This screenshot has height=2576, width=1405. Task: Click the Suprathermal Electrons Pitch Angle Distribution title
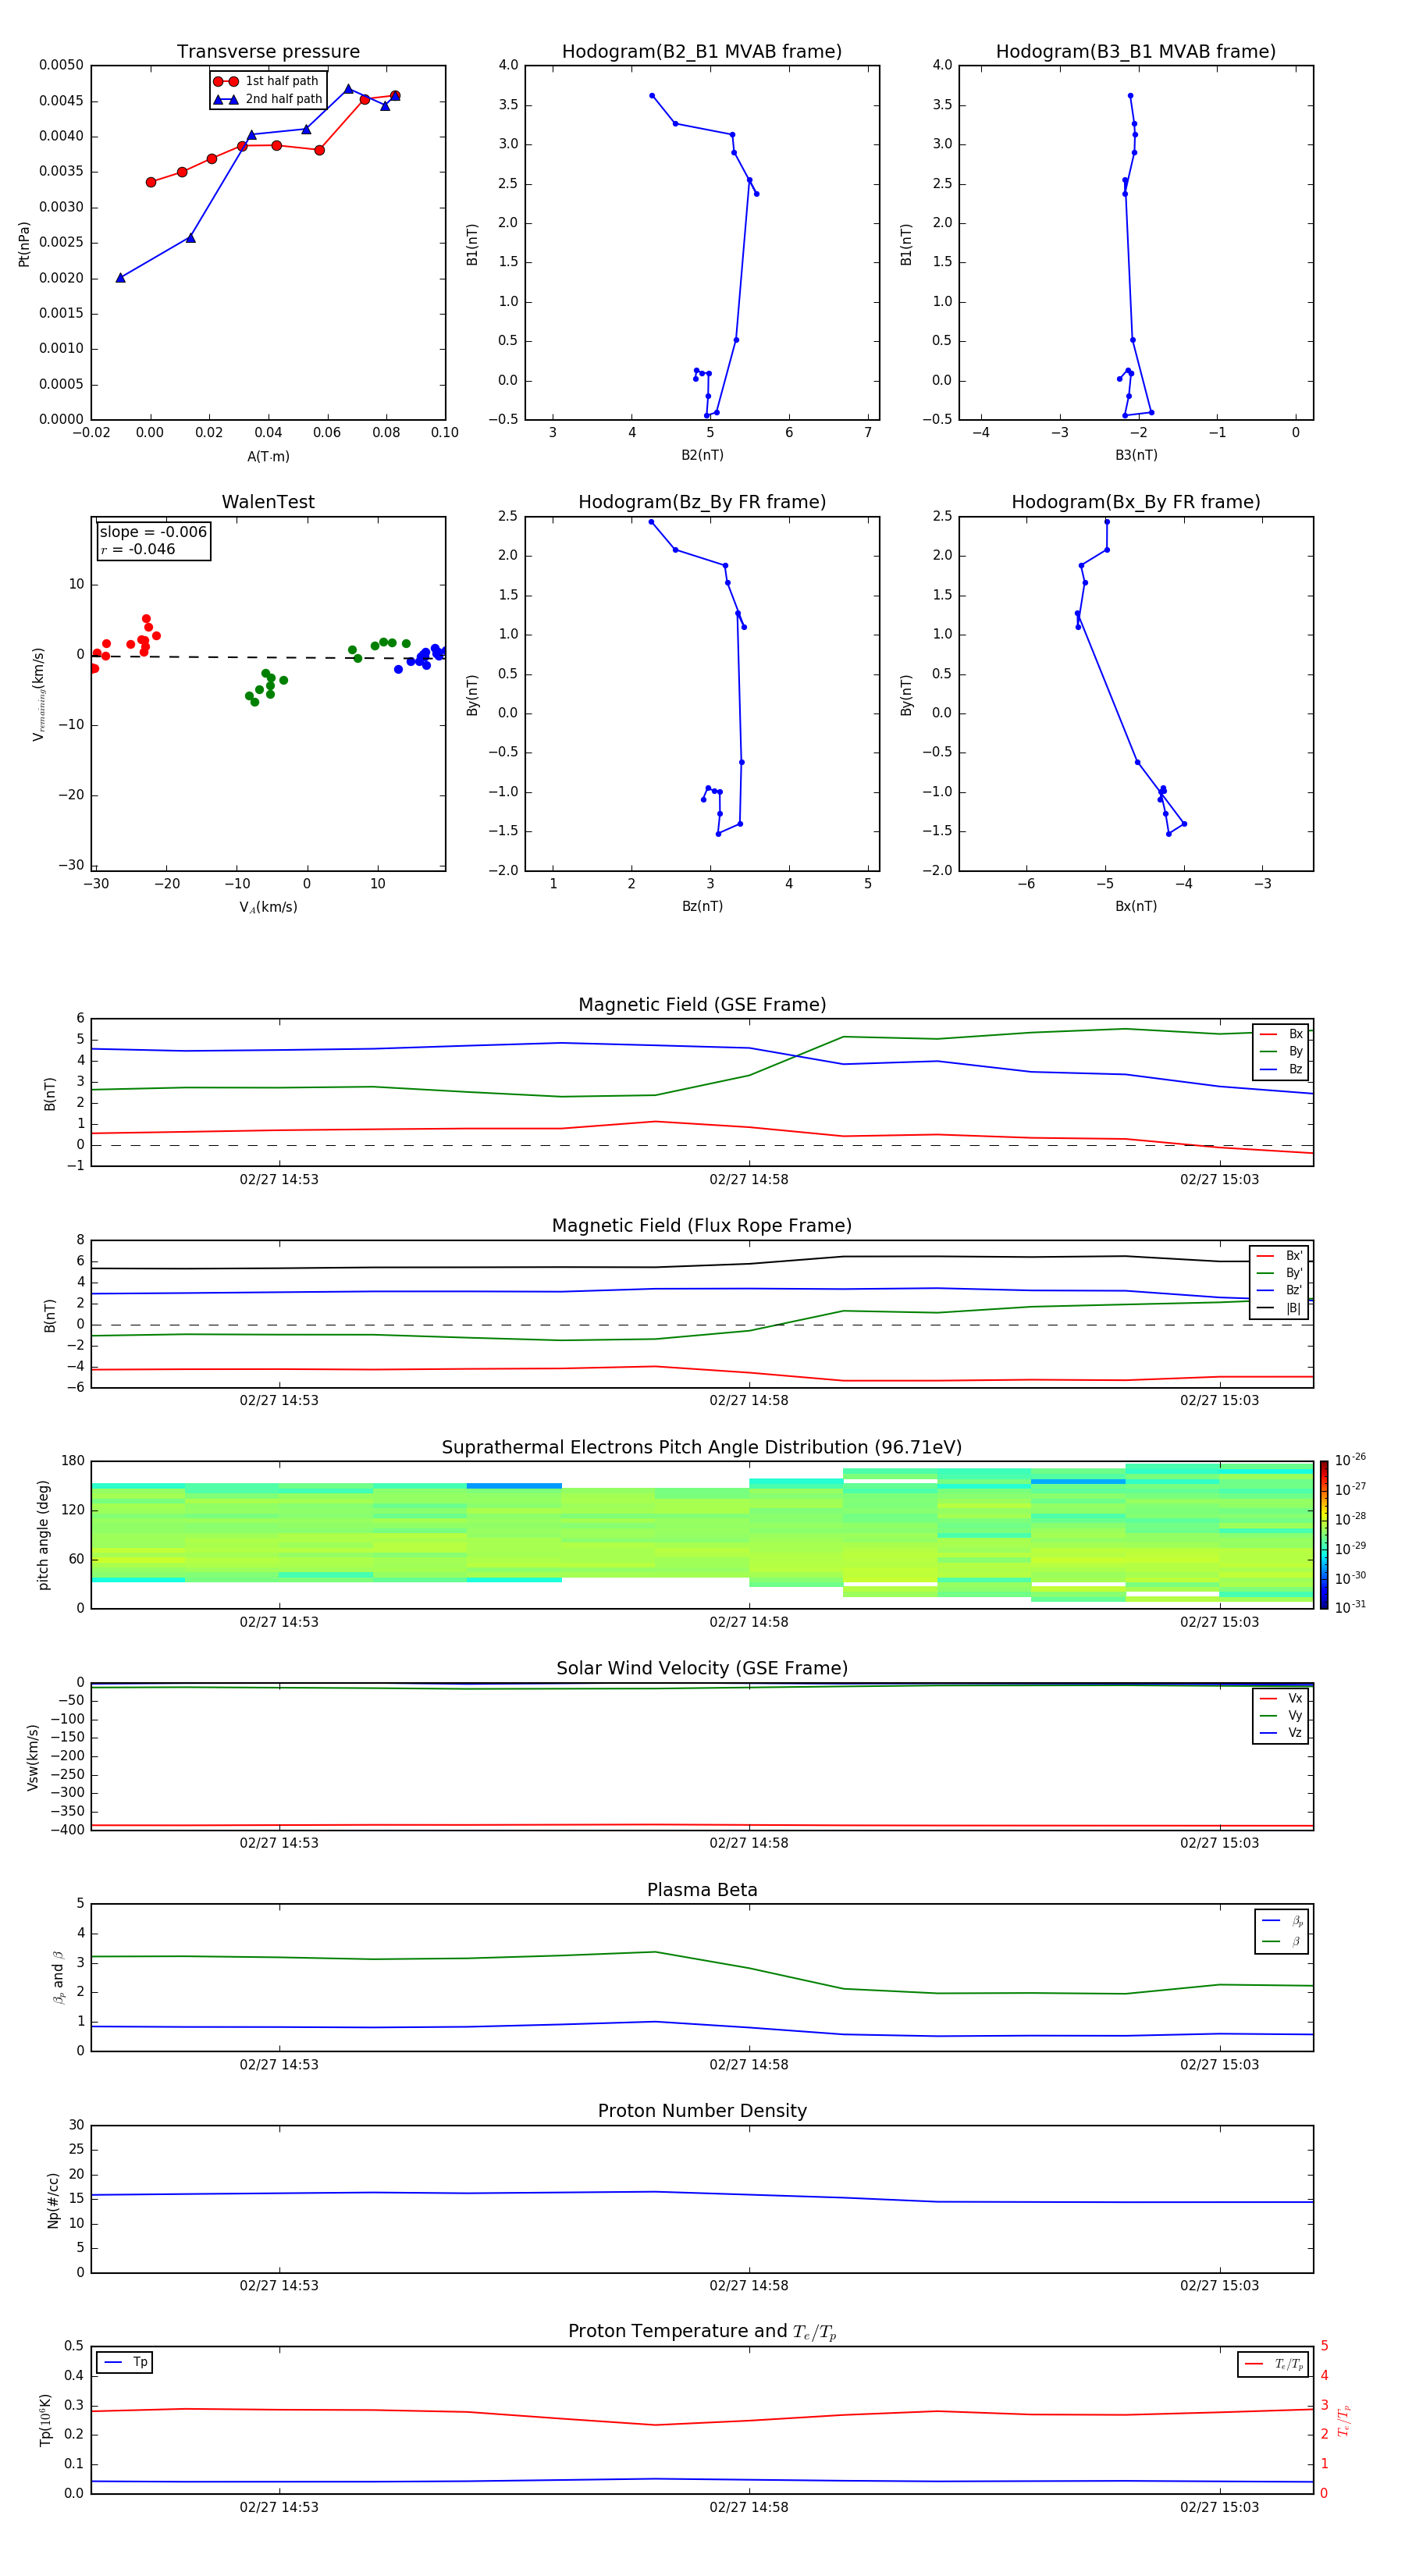click(702, 1448)
